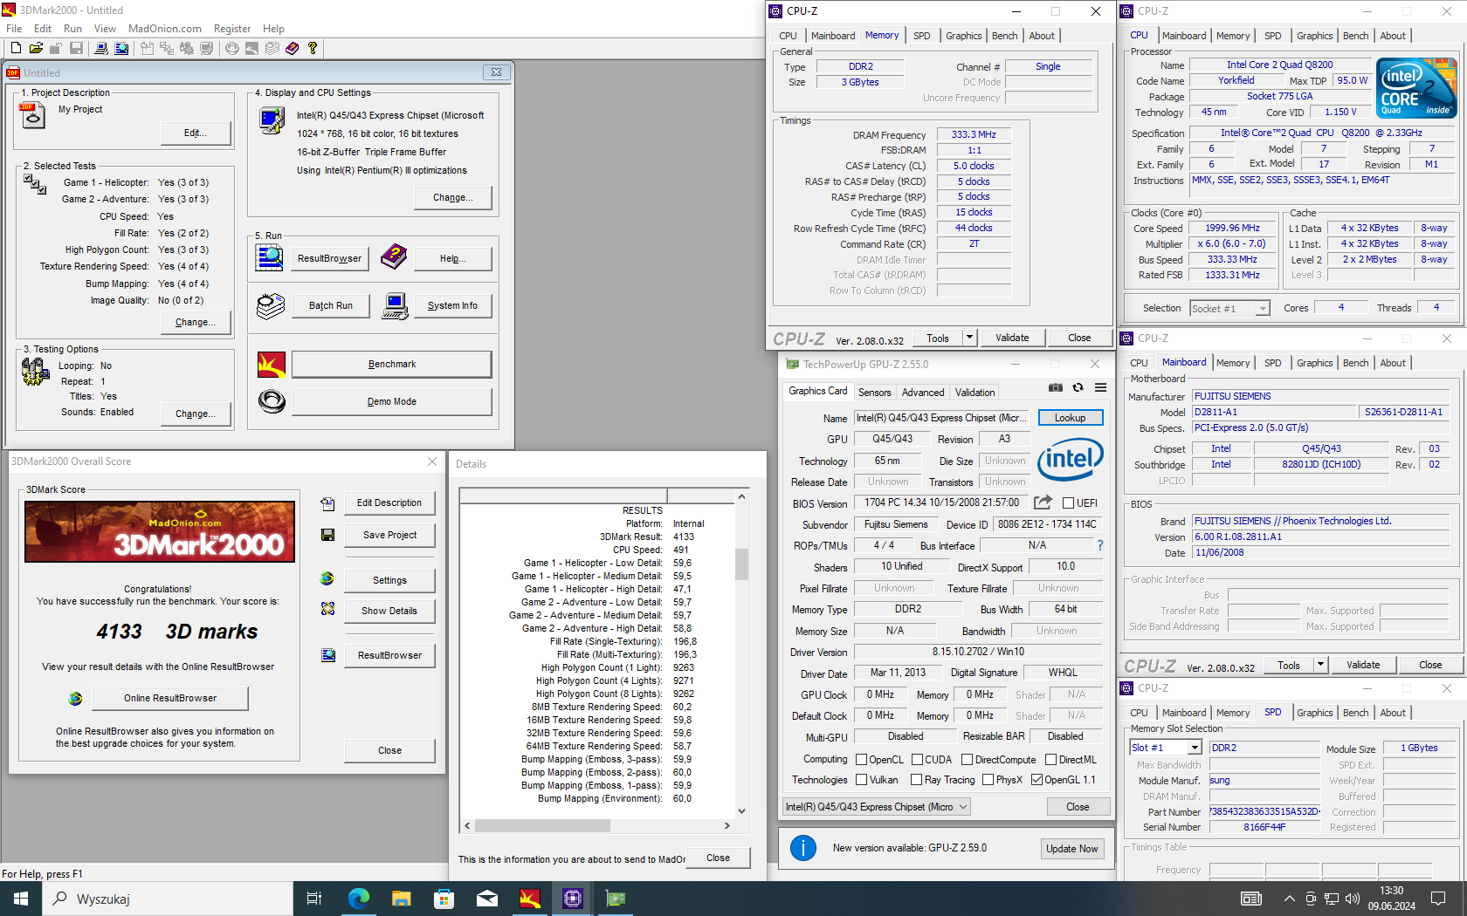Click the GPU-Z refresh icon
This screenshot has height=916, width=1467.
pos(1078,387)
